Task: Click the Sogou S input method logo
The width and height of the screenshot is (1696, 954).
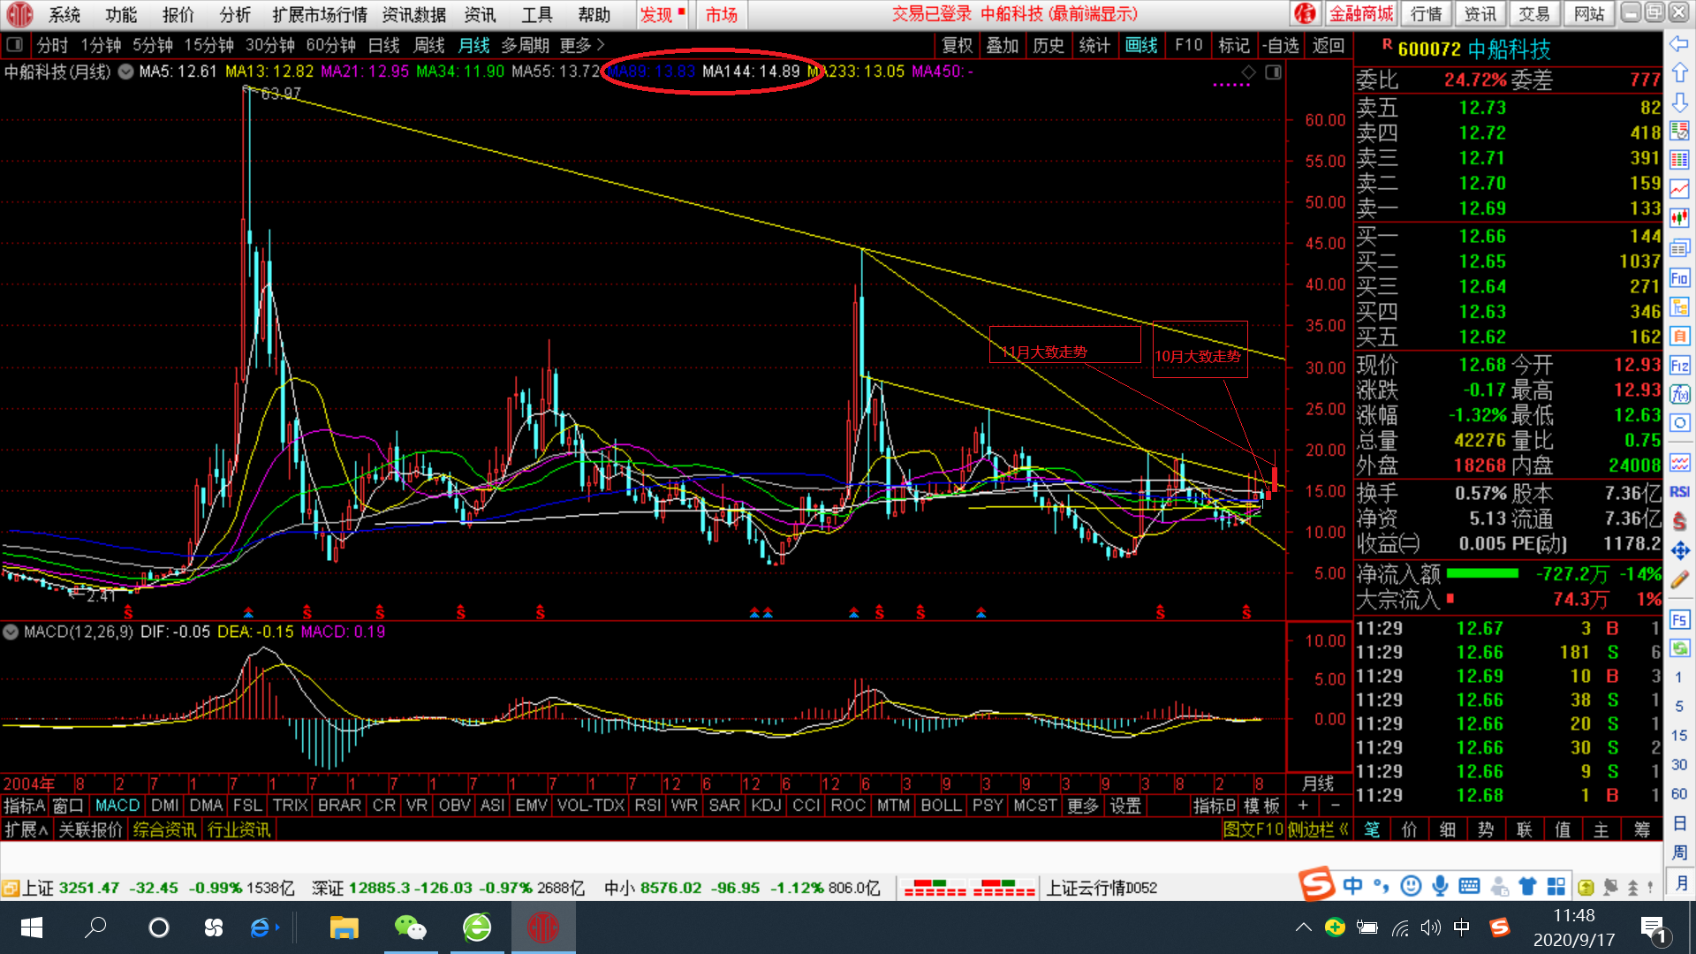Action: [1316, 884]
